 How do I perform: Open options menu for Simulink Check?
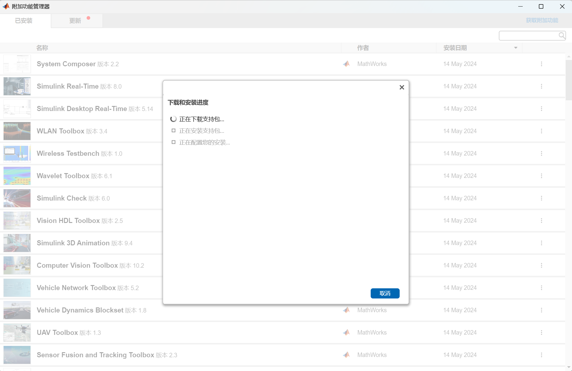[541, 198]
